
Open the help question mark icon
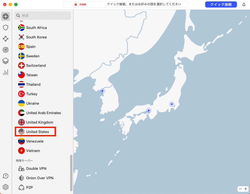click(x=6, y=176)
